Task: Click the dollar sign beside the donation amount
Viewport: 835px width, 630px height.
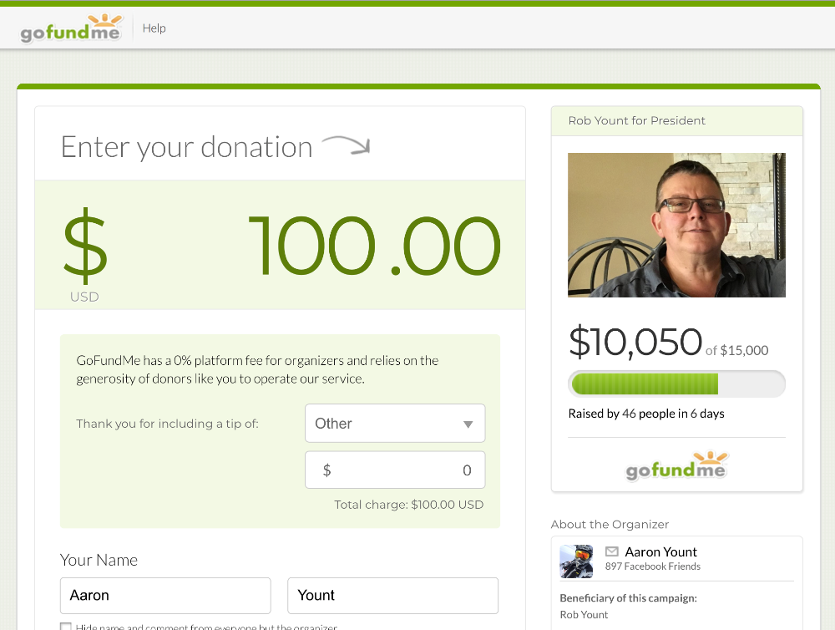Action: click(85, 246)
